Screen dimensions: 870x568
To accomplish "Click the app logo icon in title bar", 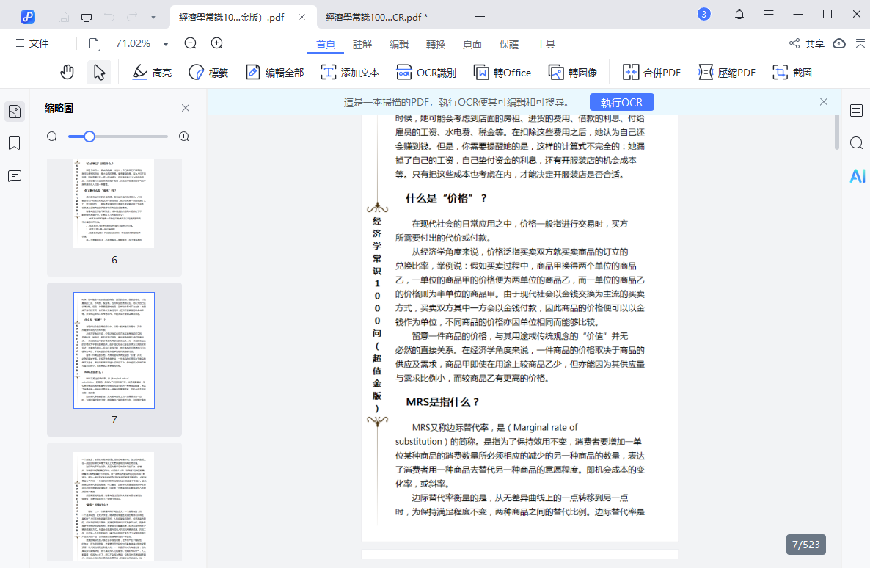I will (x=27, y=17).
